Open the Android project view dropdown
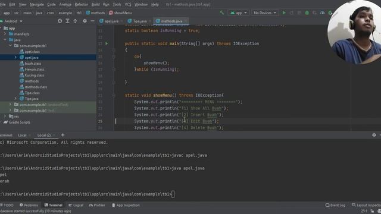Image resolution: width=381 pixels, height=214 pixels. 12,21
